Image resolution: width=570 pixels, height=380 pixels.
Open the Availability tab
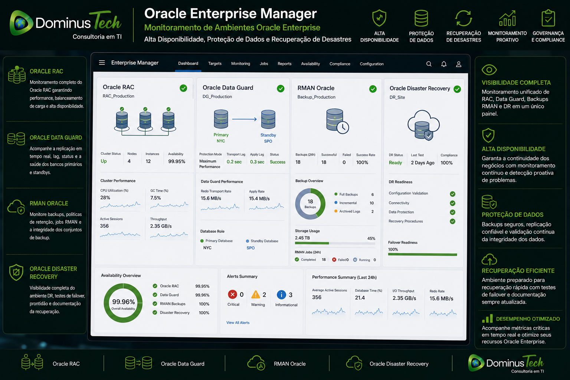click(311, 64)
